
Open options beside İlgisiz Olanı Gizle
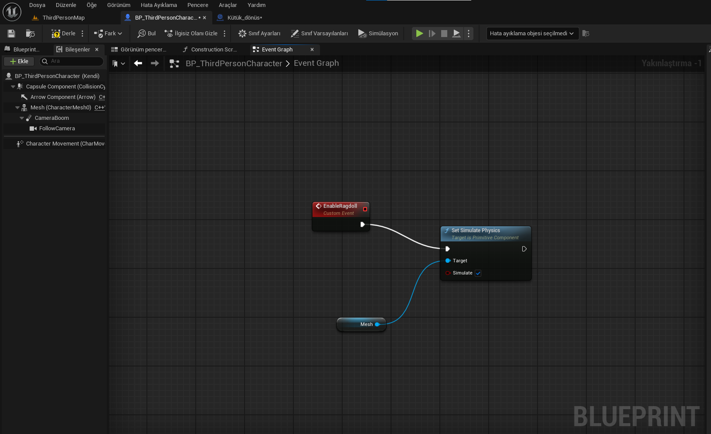click(x=225, y=34)
